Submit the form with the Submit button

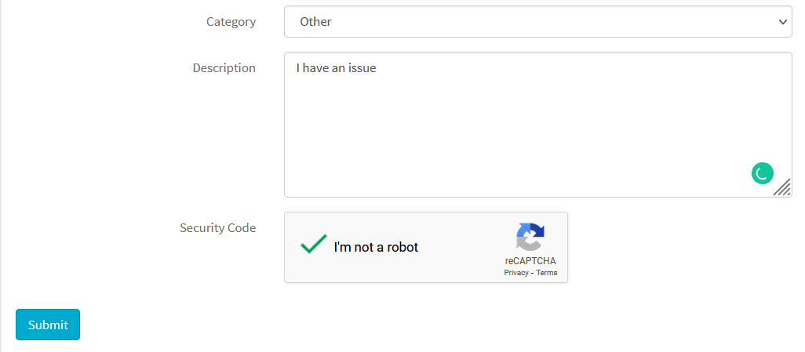[x=48, y=325]
